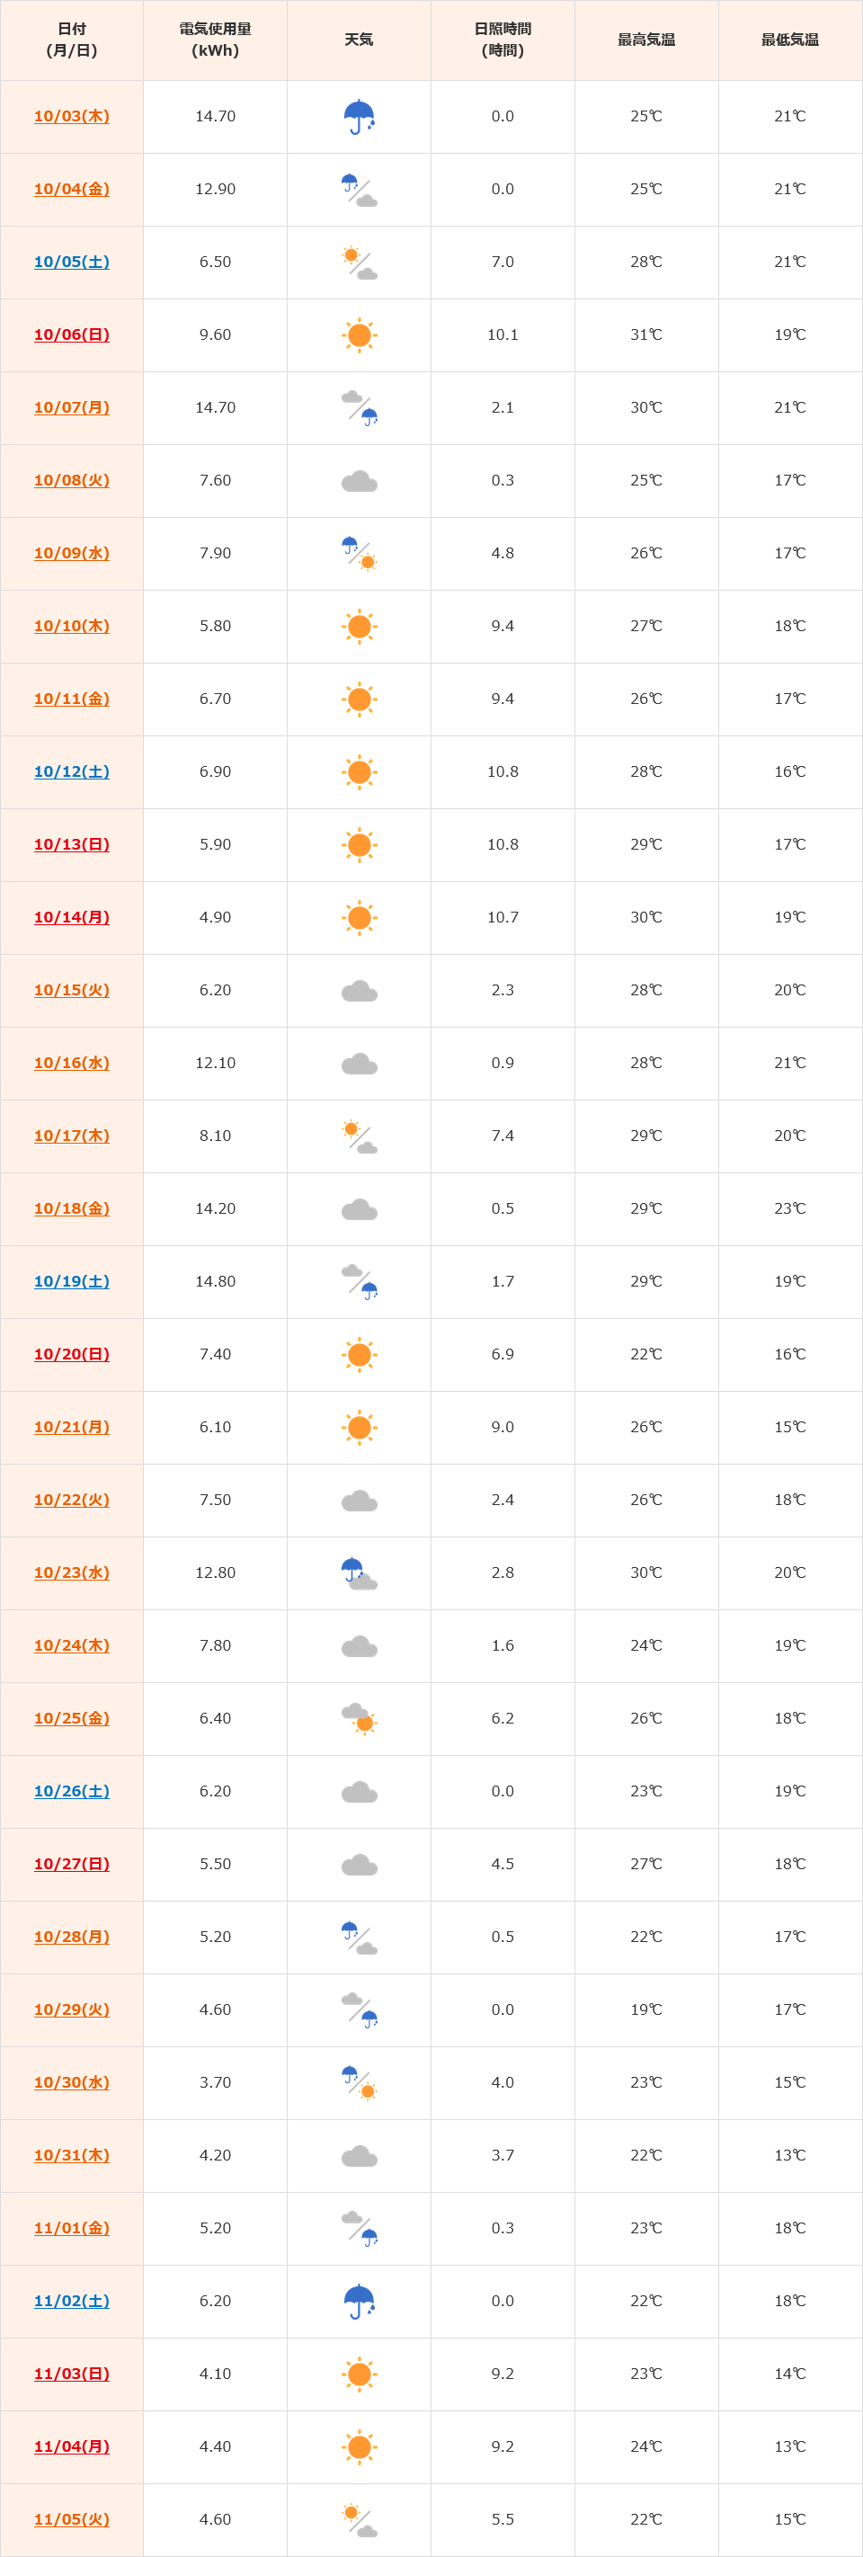The image size is (863, 2557).
Task: Click the 最高気温 column header
Action: pyautogui.click(x=646, y=40)
